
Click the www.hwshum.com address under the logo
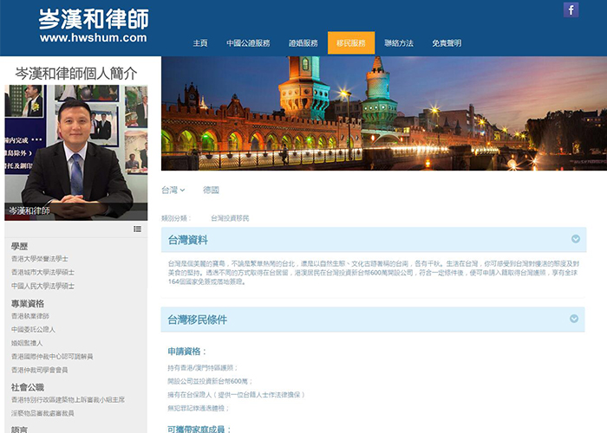93,38
